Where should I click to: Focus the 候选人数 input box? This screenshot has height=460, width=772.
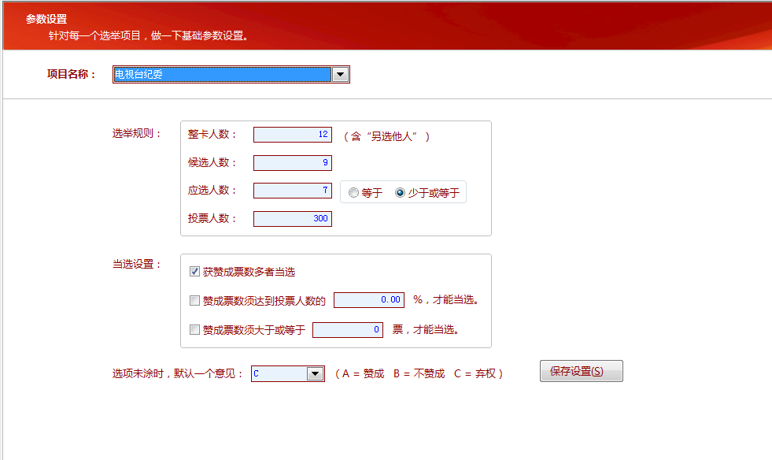tap(292, 163)
